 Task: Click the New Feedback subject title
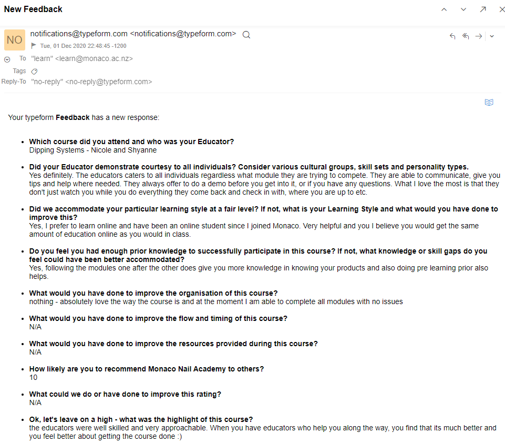[x=33, y=9]
